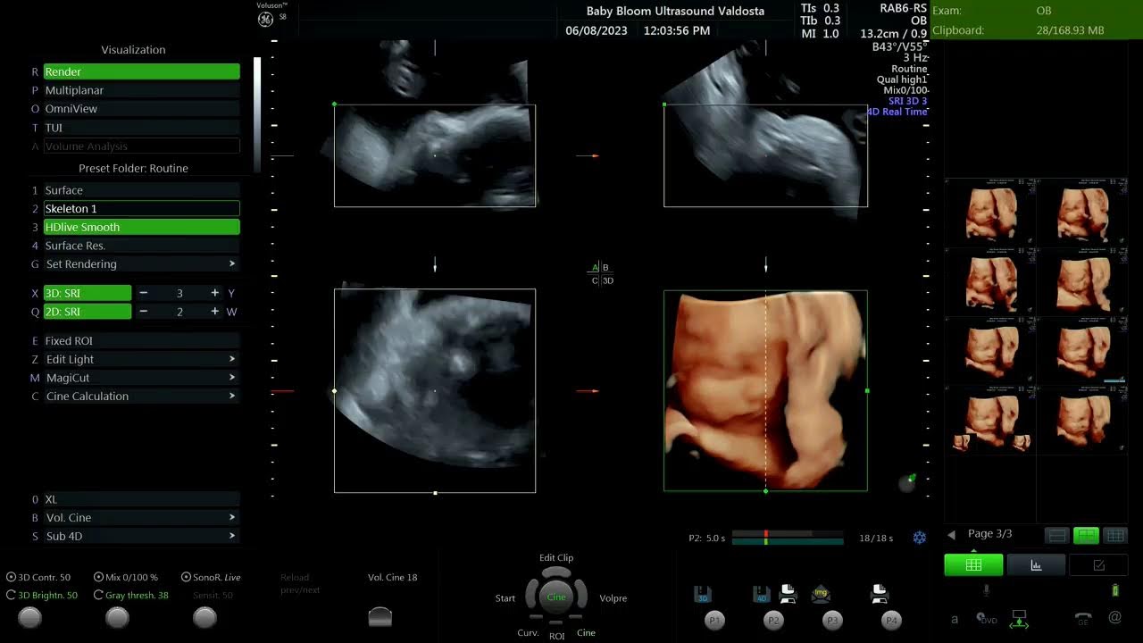Click the Img envelope icon above P3
1143x643 pixels.
[822, 593]
